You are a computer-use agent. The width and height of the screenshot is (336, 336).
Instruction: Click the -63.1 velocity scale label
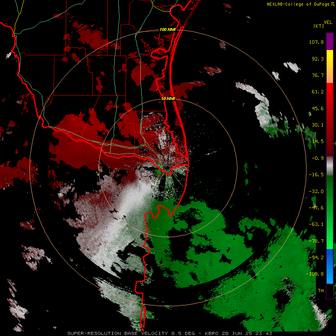click(x=316, y=224)
